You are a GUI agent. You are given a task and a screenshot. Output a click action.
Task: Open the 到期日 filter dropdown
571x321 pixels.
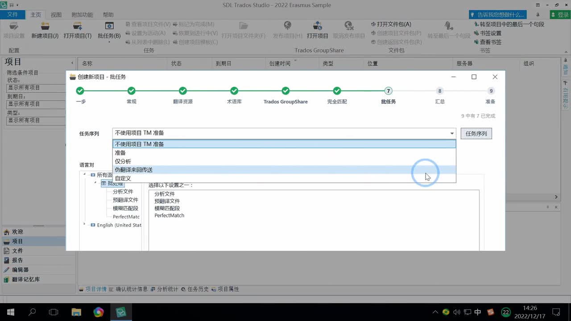(x=36, y=104)
